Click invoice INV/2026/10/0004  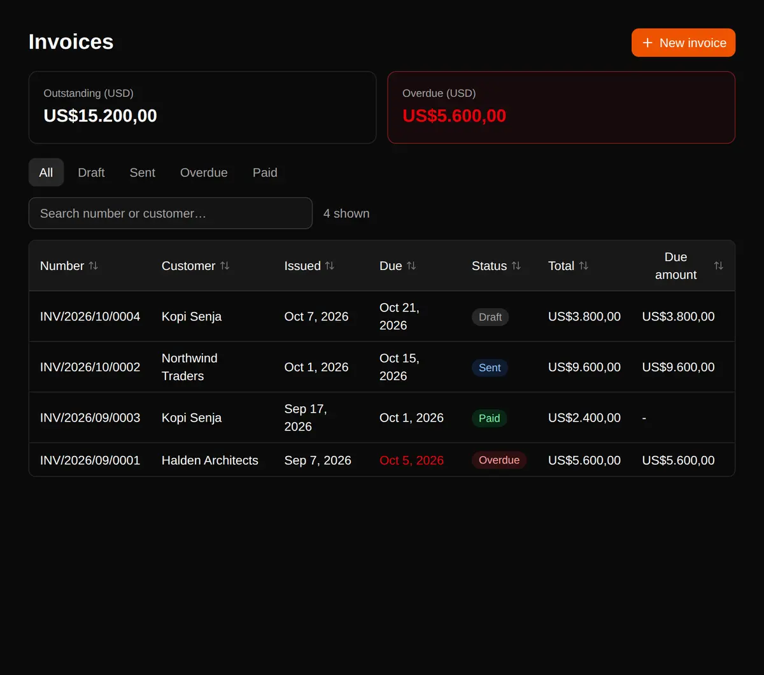[x=90, y=316]
